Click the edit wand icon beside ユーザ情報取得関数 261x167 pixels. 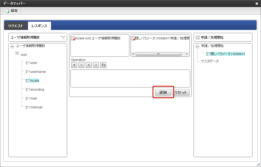[x=63, y=37]
